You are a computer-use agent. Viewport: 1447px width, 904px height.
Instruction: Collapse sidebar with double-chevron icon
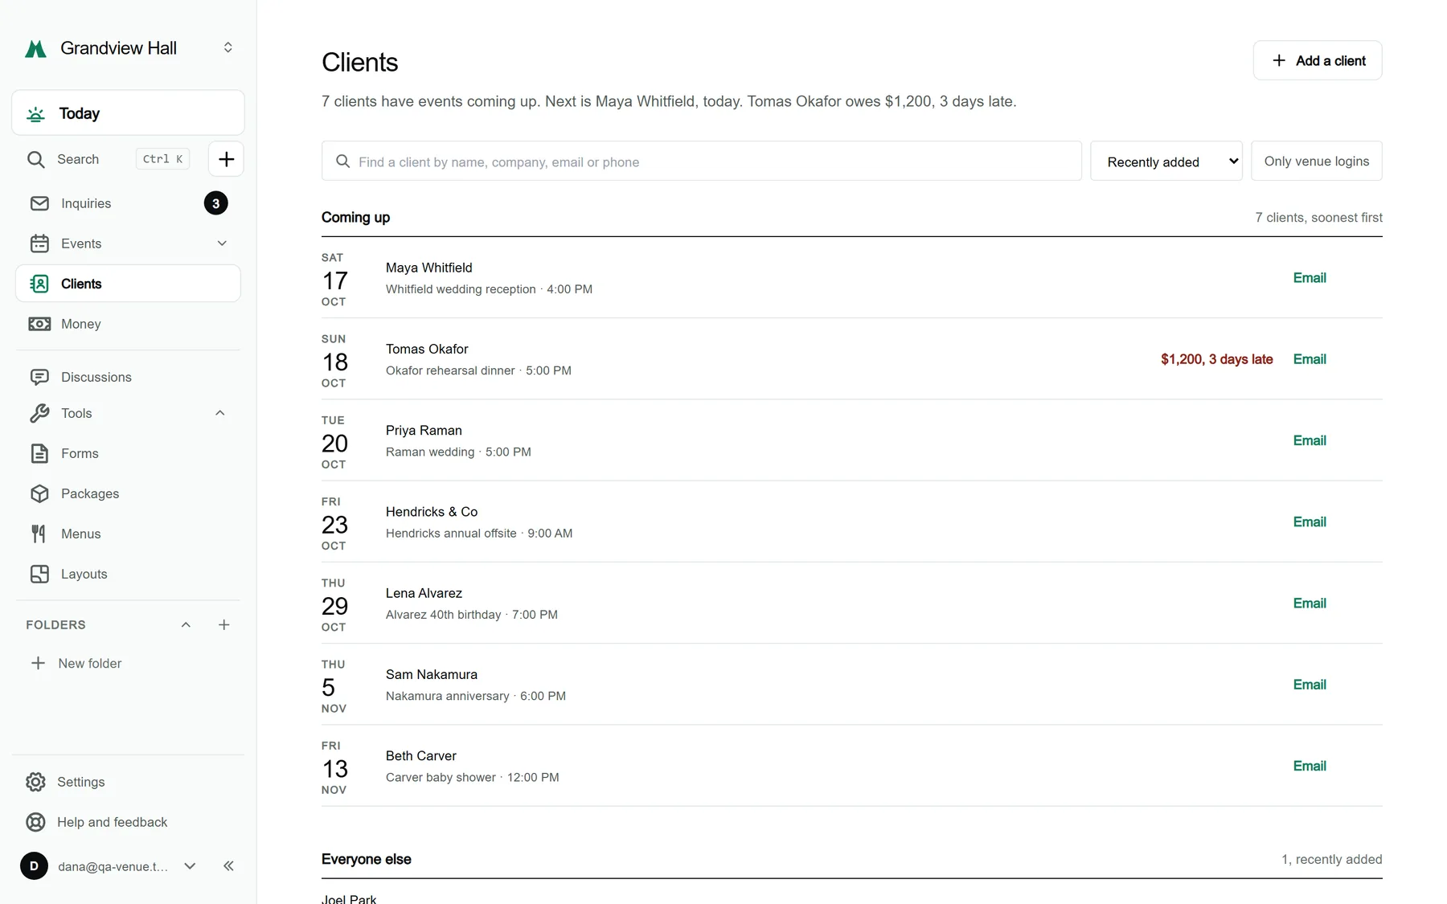[228, 866]
